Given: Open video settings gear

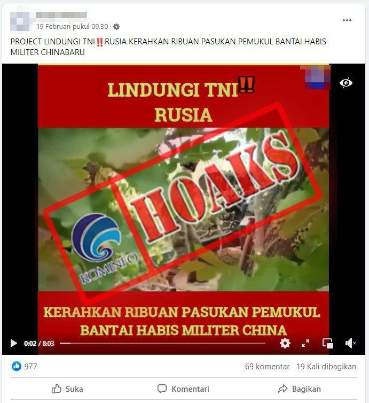Looking at the screenshot, I should click(285, 343).
